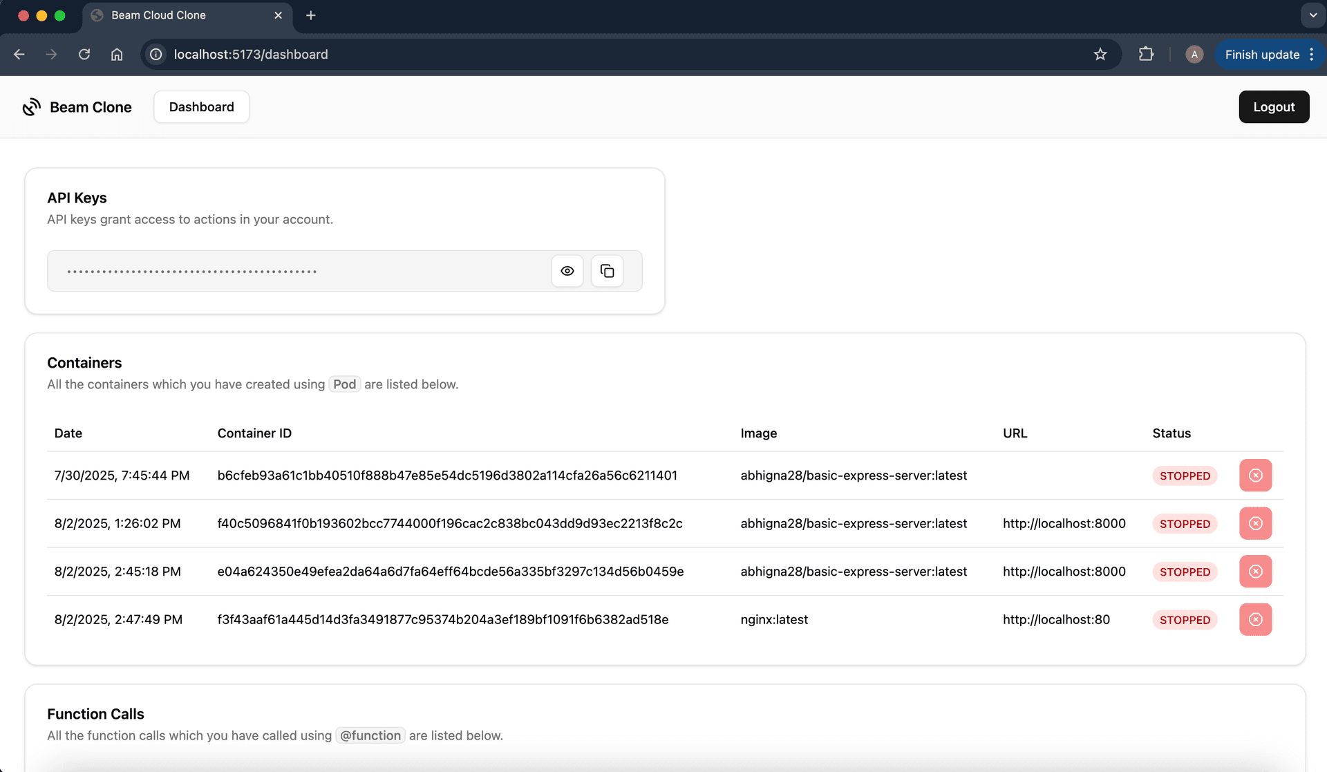
Task: Open Chrome three-dot menu
Action: tap(1312, 55)
